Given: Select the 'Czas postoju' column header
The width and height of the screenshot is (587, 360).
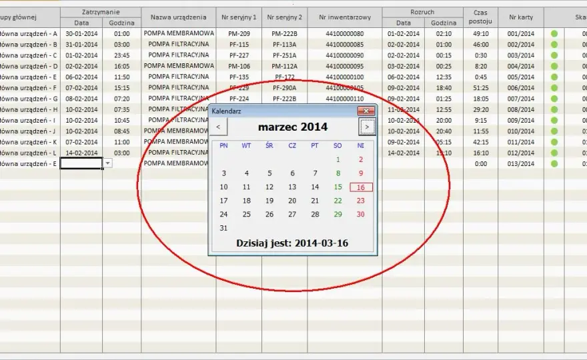Looking at the screenshot, I should pyautogui.click(x=481, y=17).
